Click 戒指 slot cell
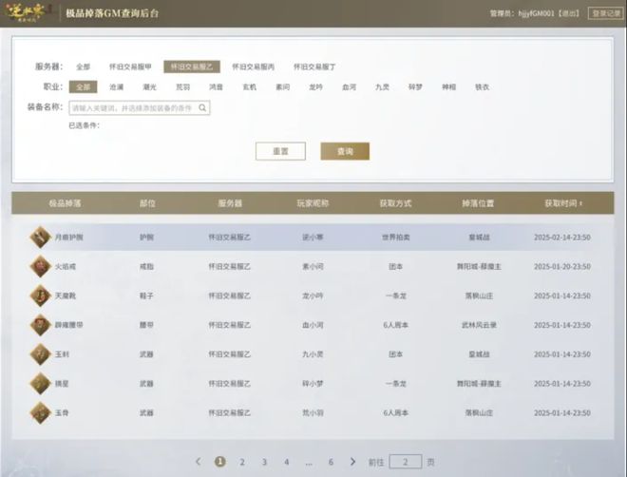This screenshot has height=477, width=627. (x=146, y=266)
